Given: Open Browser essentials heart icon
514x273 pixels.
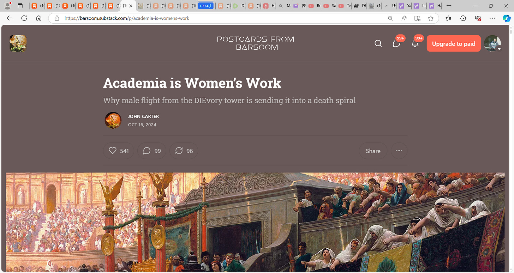Looking at the screenshot, I should [x=478, y=18].
